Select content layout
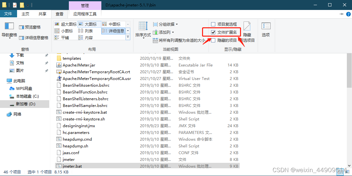Image resolution: width=352 pixels, height=176 pixels. point(86,38)
